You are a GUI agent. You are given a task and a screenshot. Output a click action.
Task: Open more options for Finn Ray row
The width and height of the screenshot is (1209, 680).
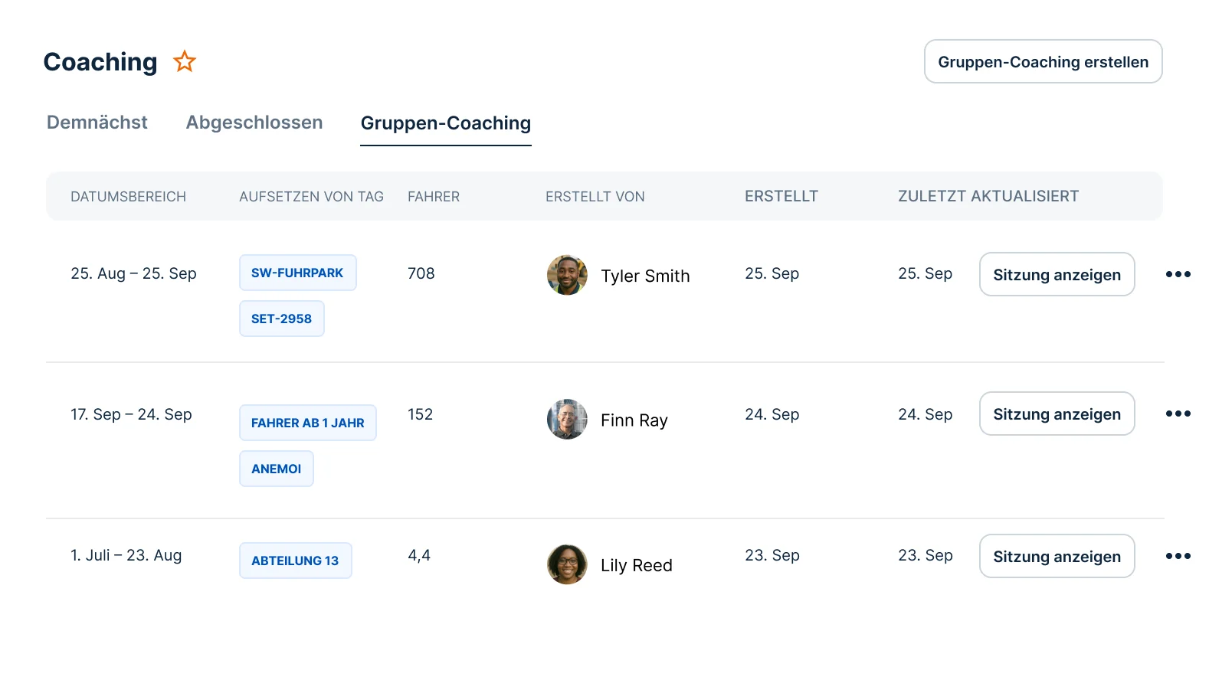click(1178, 414)
